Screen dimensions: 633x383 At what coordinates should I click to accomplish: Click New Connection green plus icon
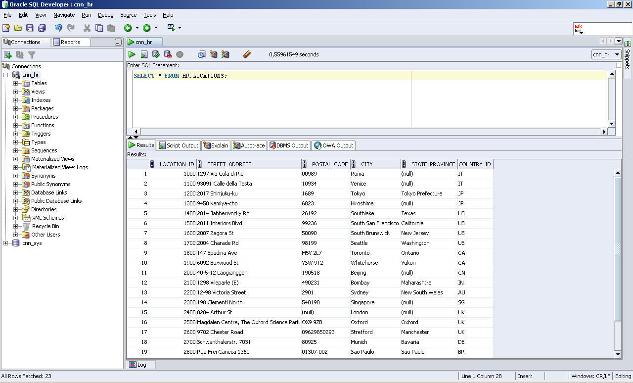tap(7, 55)
